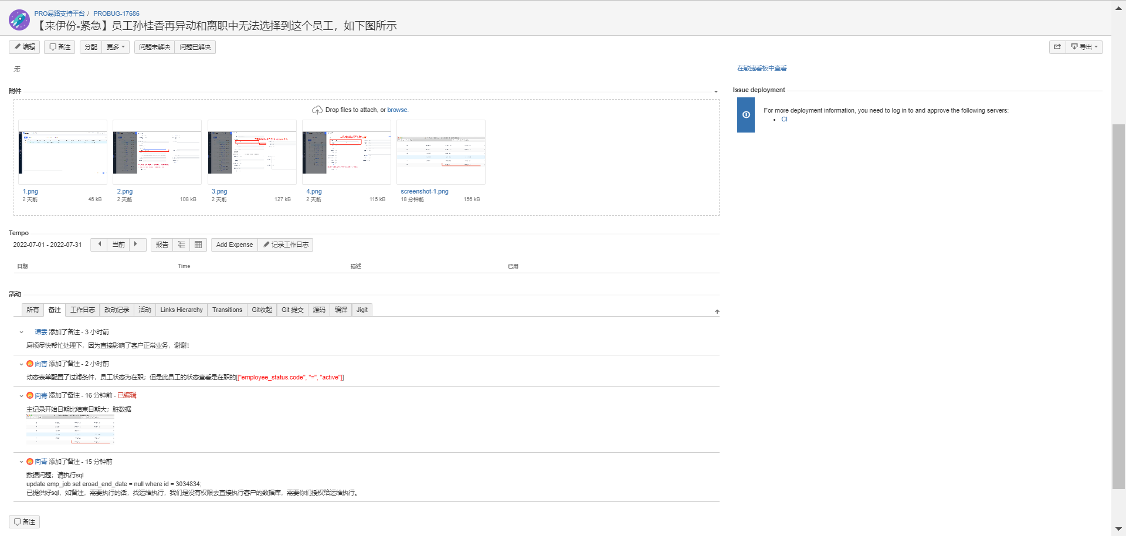Click the share issue icon button
Screen dimensions: 1126x536
[1057, 47]
